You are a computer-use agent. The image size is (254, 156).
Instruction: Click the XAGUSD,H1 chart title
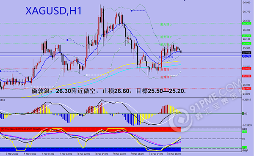tap(54, 11)
